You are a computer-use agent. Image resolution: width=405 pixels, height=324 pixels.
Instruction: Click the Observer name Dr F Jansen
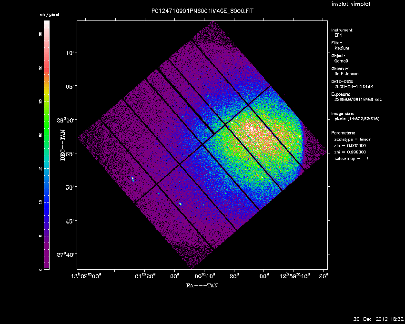click(x=346, y=74)
